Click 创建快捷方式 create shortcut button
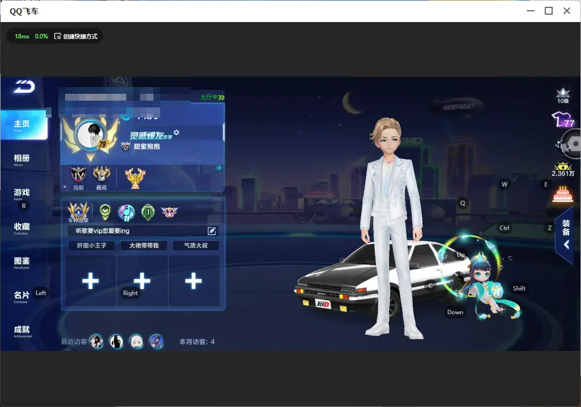 coord(76,36)
